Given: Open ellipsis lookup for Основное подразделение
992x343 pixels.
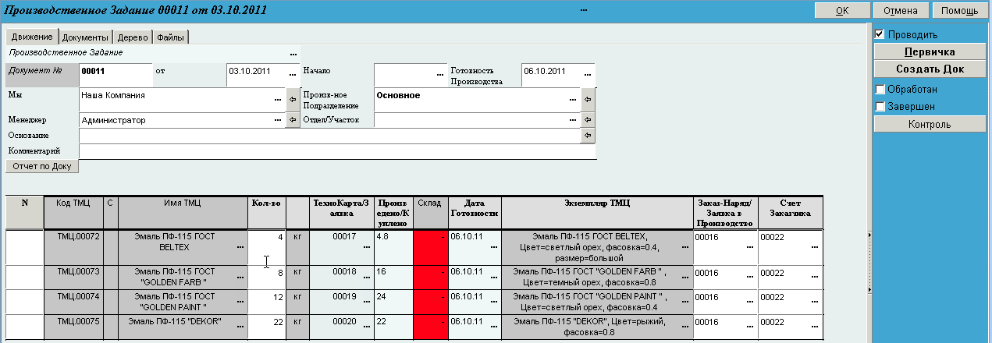Looking at the screenshot, I should click(x=573, y=100).
